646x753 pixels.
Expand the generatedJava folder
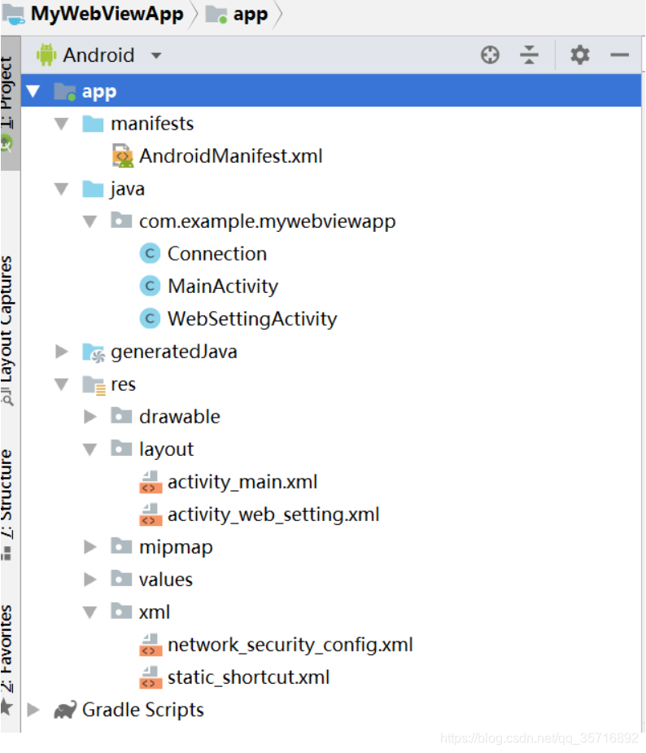[x=62, y=352]
